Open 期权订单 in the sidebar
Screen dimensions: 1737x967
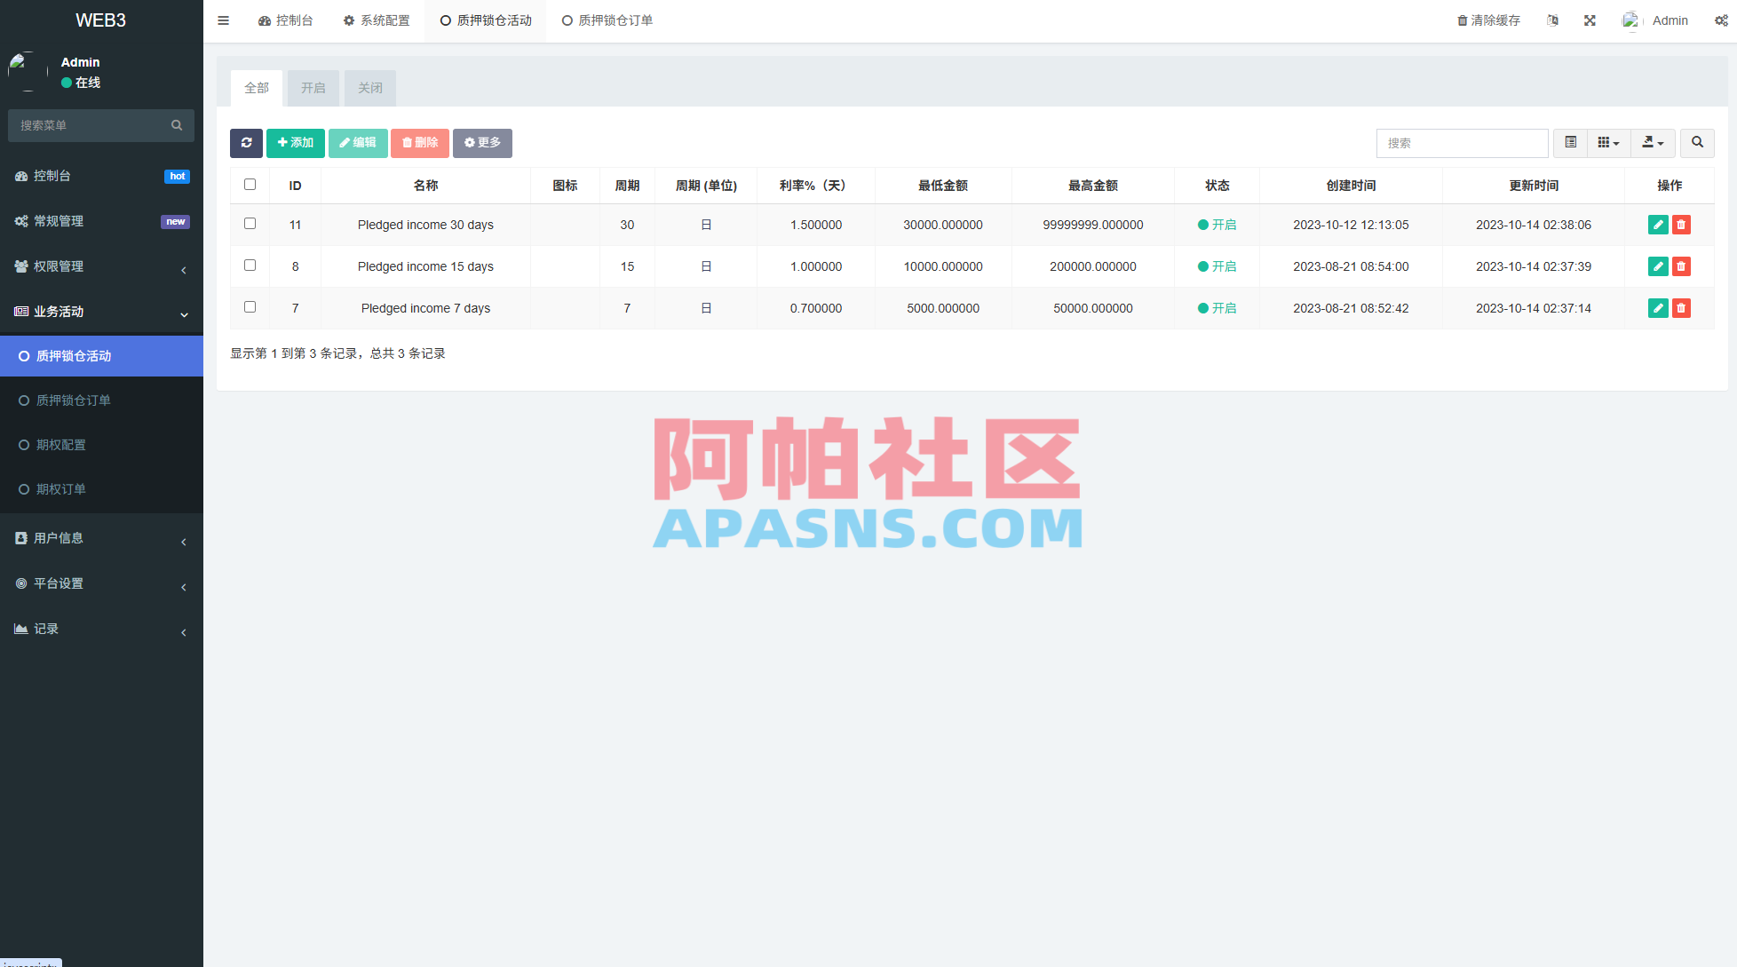click(101, 489)
